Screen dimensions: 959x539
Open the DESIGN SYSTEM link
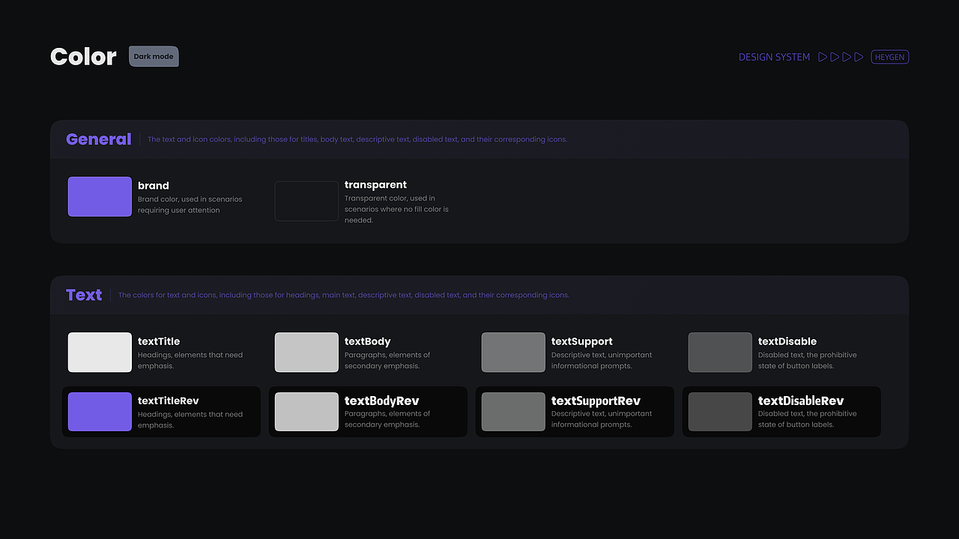click(774, 57)
